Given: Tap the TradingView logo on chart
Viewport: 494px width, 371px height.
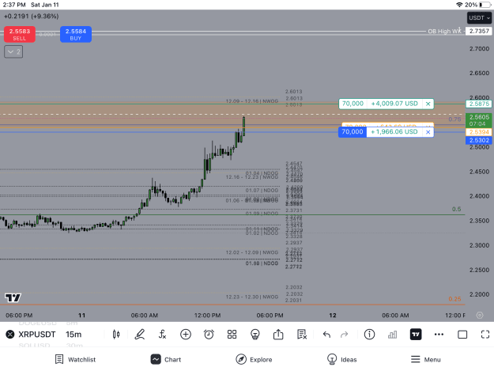Looking at the screenshot, I should pyautogui.click(x=13, y=297).
